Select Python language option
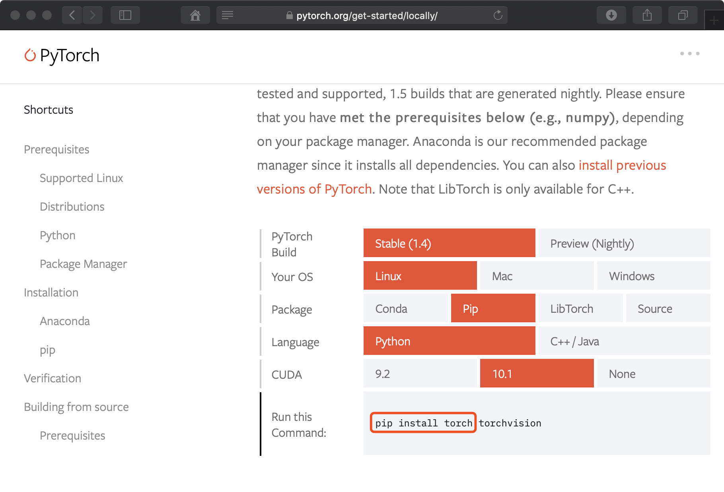This screenshot has height=492, width=724. click(x=450, y=341)
